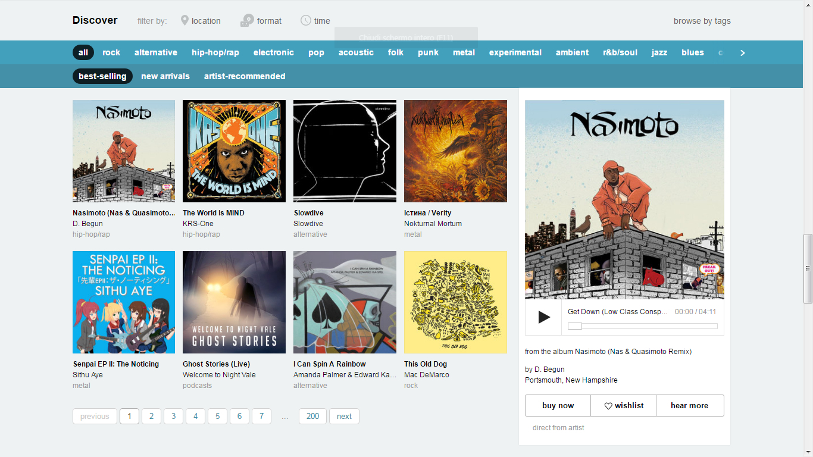The width and height of the screenshot is (813, 457).
Task: Click the heart wishlist button
Action: 623,405
